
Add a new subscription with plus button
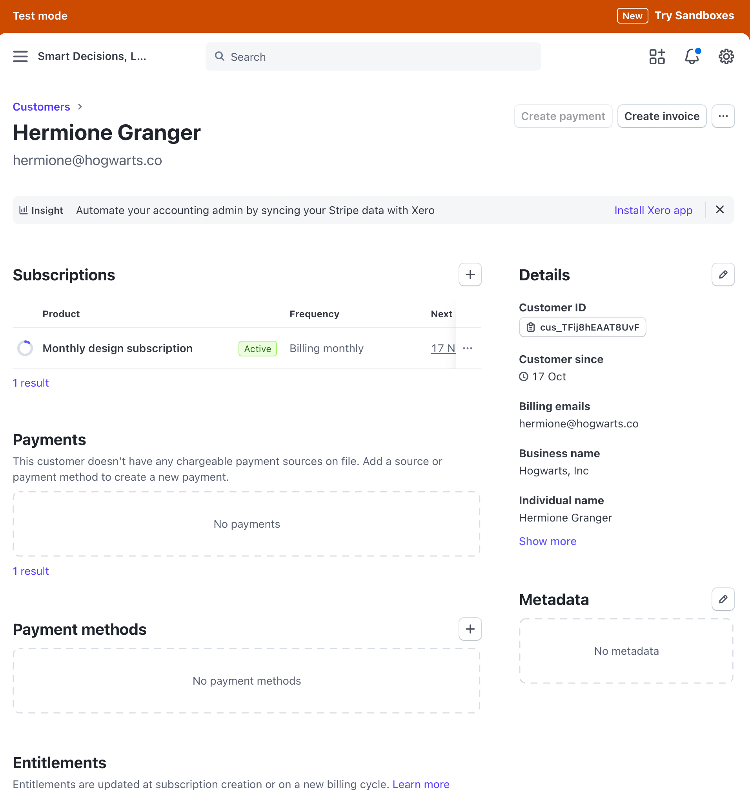click(x=470, y=274)
